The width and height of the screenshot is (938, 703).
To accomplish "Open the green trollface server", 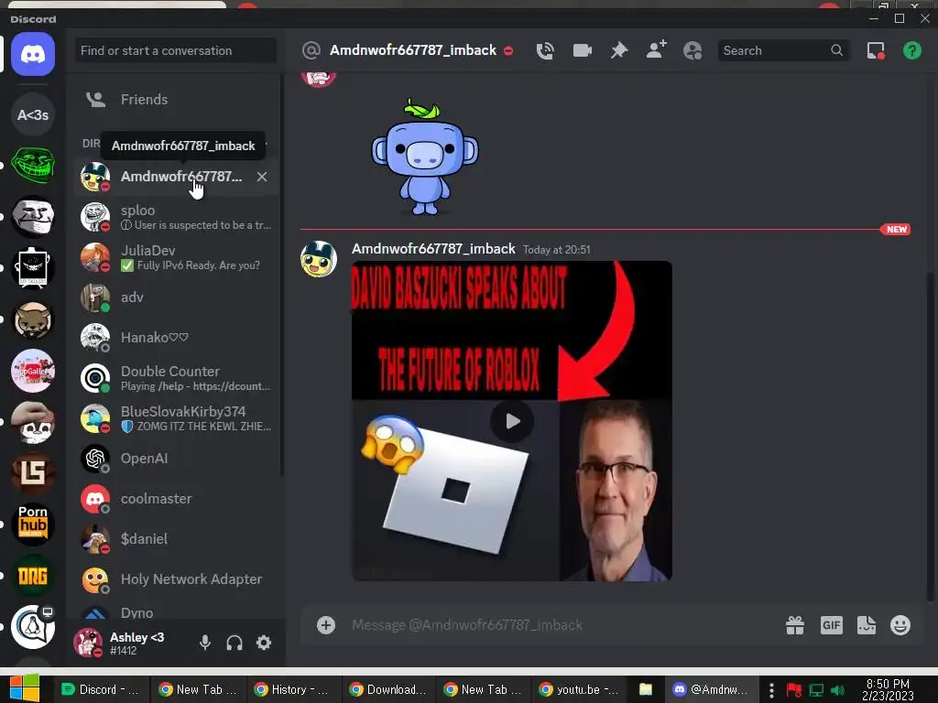I will point(33,165).
